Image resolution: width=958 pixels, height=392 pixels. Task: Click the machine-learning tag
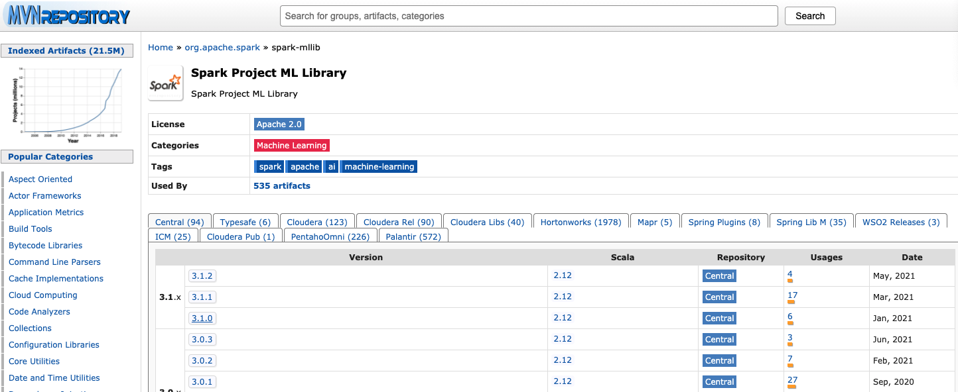378,166
